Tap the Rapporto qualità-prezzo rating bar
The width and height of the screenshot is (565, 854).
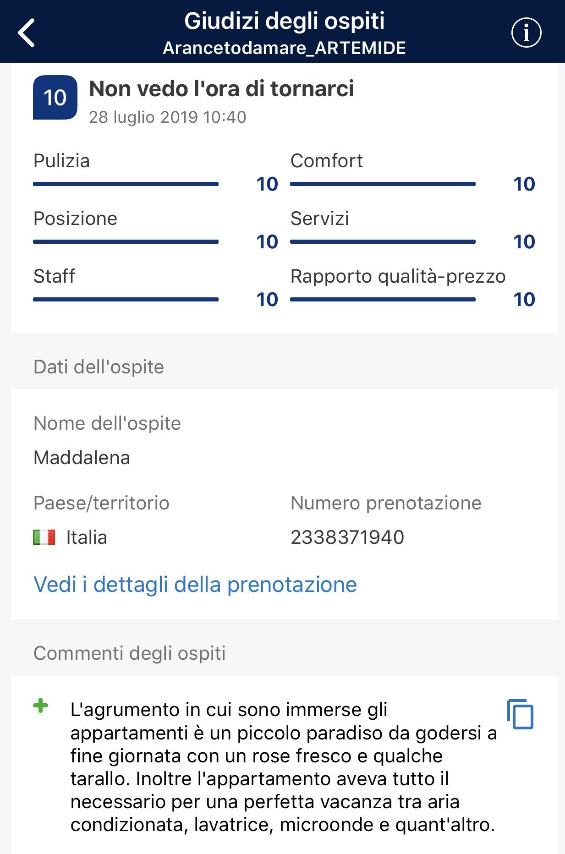coord(383,300)
